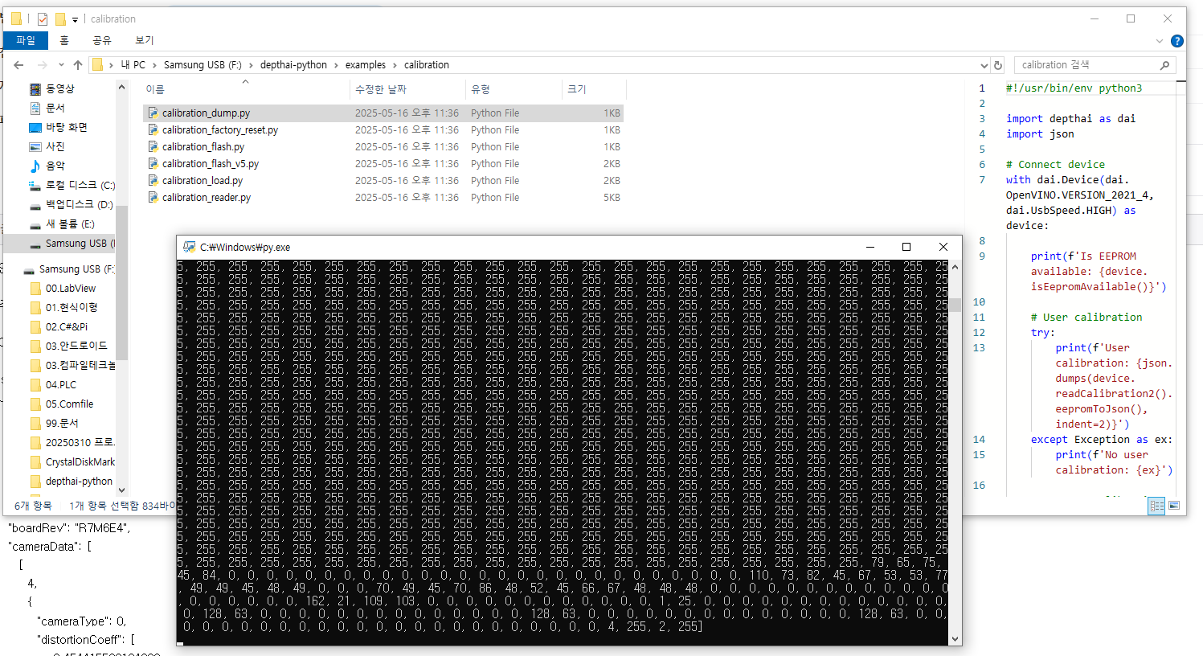The height and width of the screenshot is (656, 1203).
Task: Open the Quick Access Toolbar customize dropdown
Action: [x=75, y=19]
